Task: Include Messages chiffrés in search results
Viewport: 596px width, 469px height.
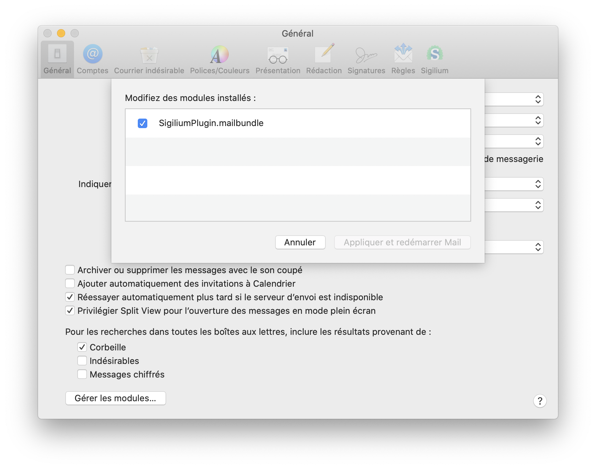Action: coord(82,374)
